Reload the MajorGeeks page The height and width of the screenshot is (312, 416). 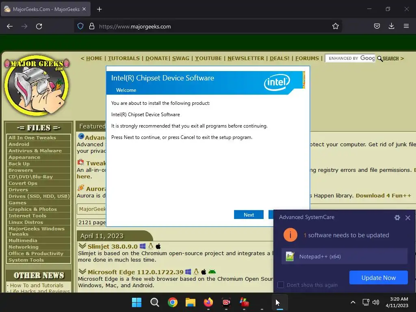click(39, 26)
